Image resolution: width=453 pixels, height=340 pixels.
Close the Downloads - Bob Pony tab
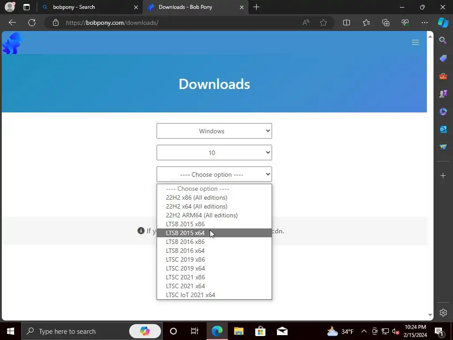242,8
